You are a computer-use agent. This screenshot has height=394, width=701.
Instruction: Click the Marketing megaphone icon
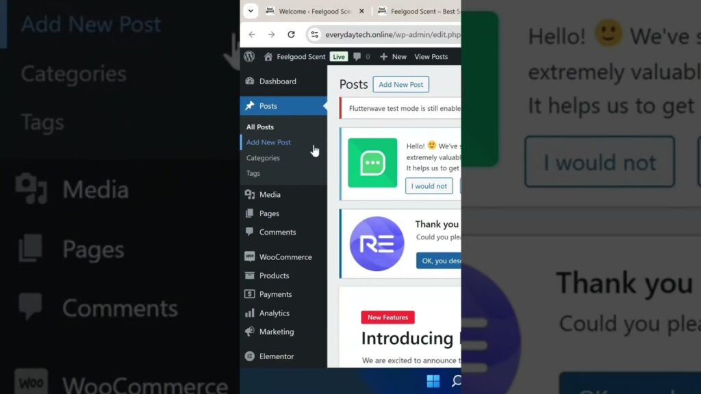[250, 332]
